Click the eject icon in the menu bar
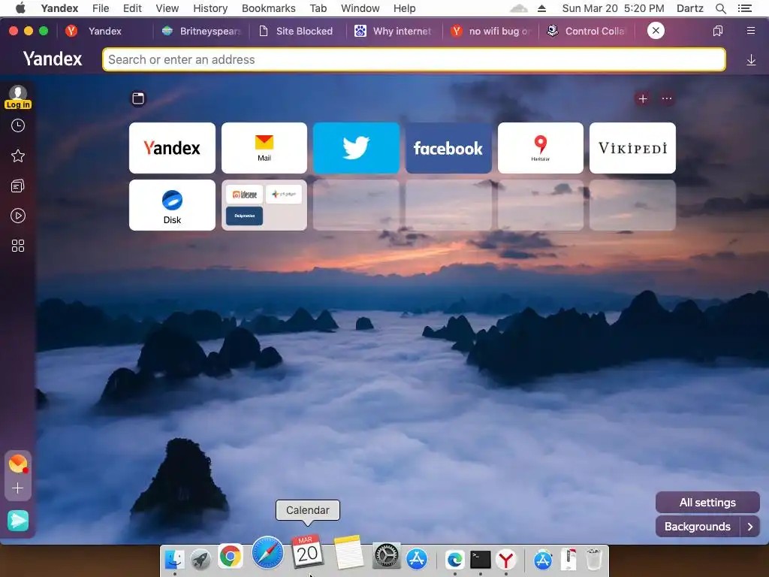The image size is (769, 577). (x=541, y=8)
